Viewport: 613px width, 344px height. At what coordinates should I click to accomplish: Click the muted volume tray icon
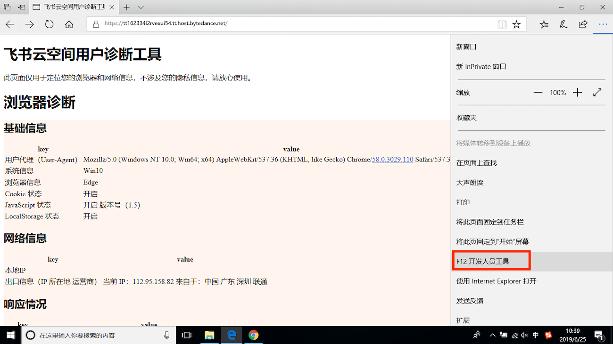click(x=525, y=335)
